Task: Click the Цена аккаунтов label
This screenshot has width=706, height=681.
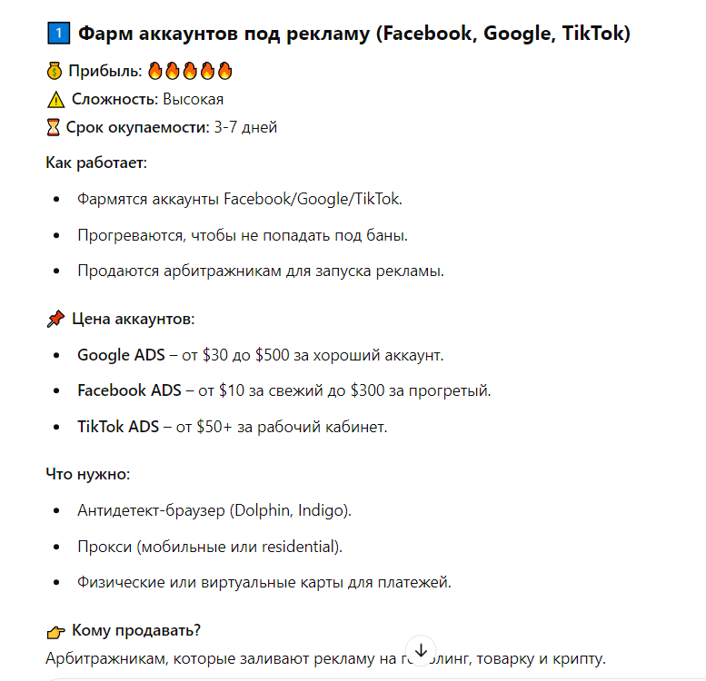Action: click(134, 319)
